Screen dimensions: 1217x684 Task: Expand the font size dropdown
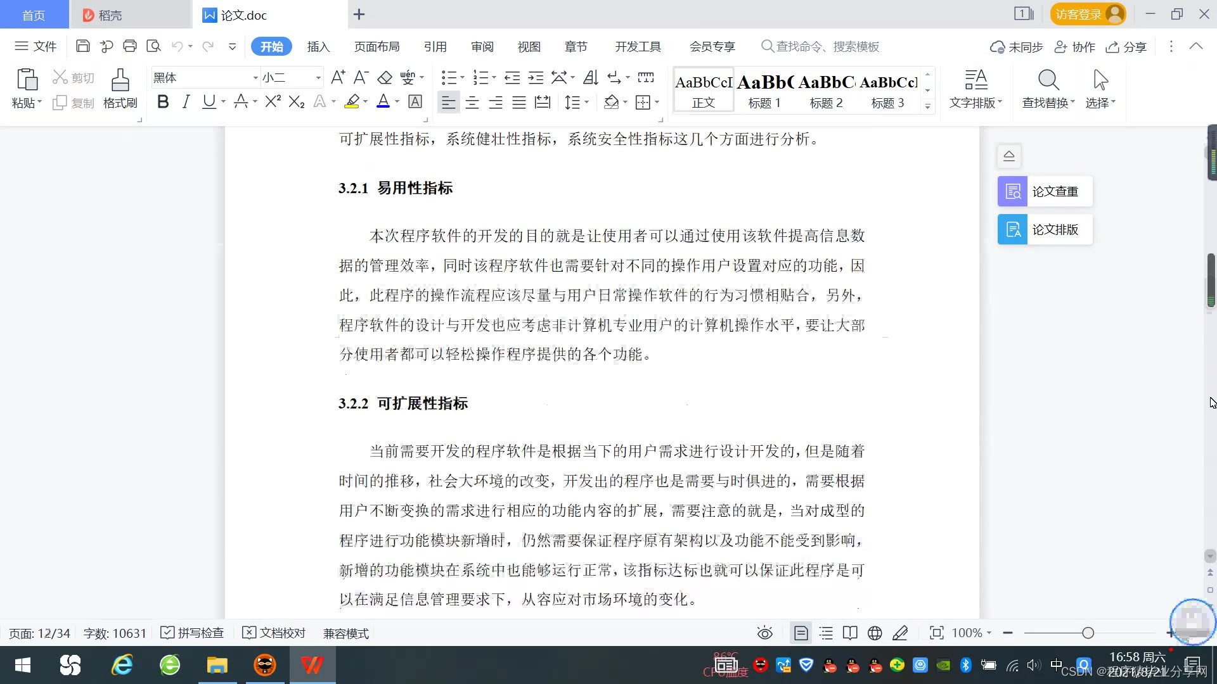coord(318,78)
